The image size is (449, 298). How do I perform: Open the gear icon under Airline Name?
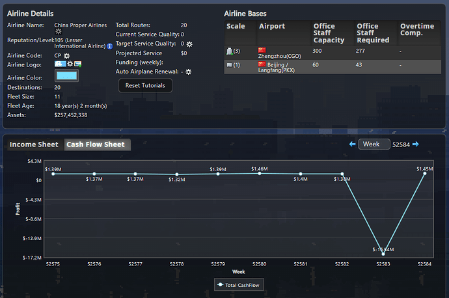click(x=59, y=31)
